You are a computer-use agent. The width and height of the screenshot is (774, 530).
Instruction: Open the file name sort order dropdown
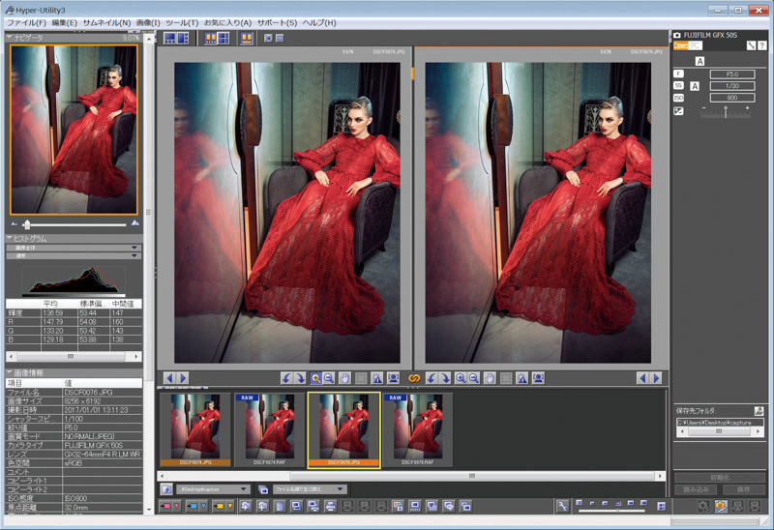click(311, 489)
